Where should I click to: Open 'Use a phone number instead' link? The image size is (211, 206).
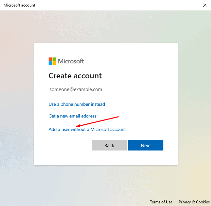pos(77,104)
